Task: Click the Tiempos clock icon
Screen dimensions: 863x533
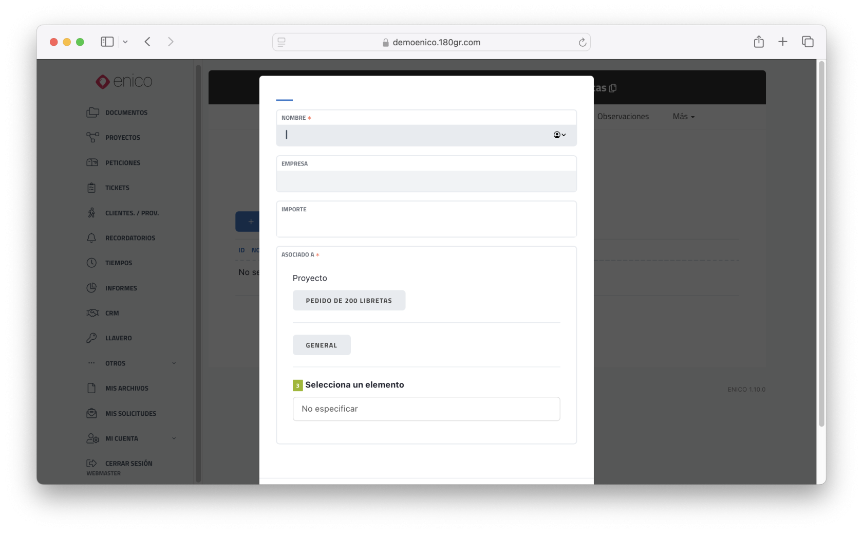Action: [x=91, y=263]
